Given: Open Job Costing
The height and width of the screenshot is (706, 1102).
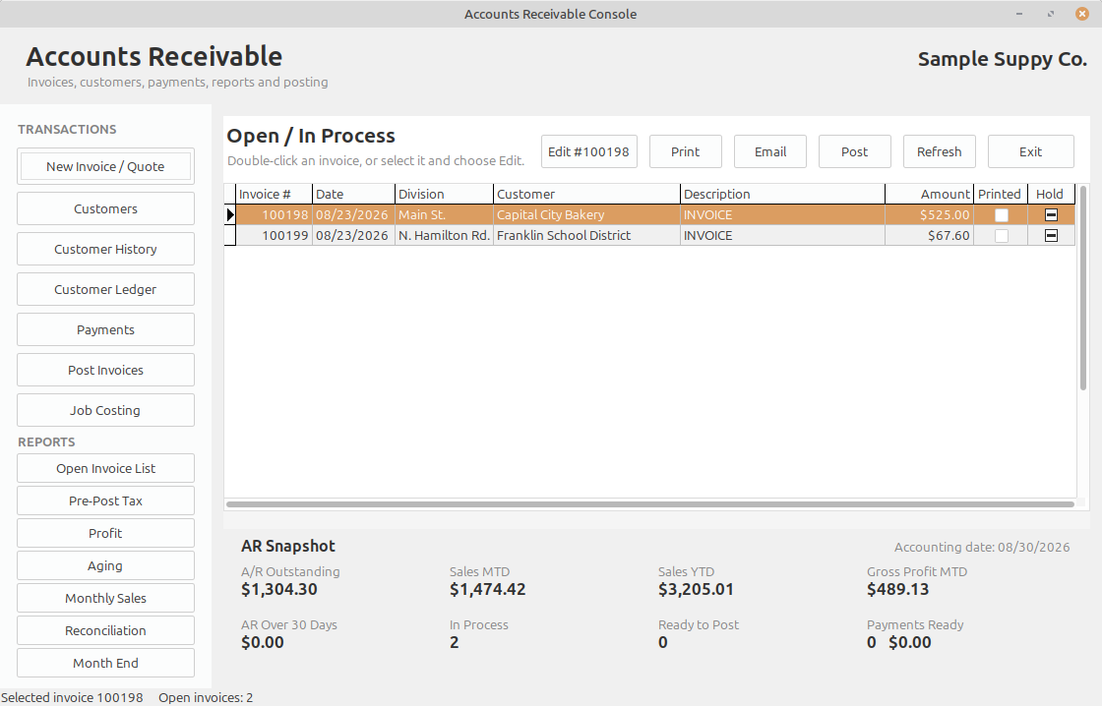Looking at the screenshot, I should 105,410.
